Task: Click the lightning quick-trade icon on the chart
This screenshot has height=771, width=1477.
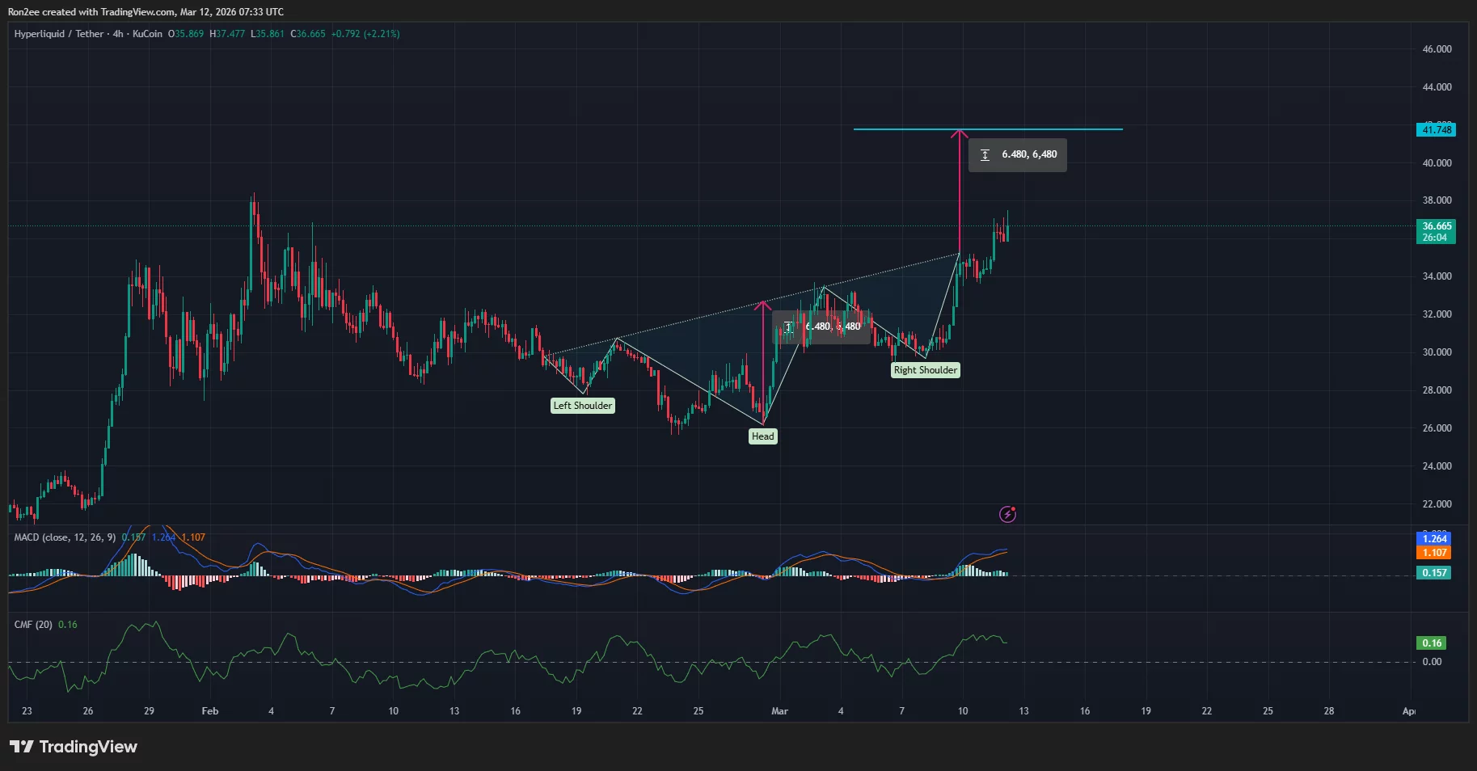Action: 1006,514
